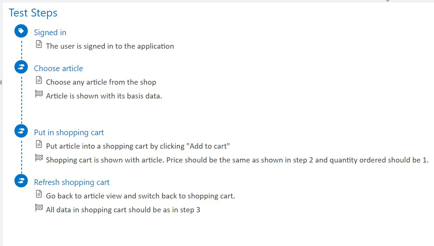Click document icon before 'Choose any article from the shop'
The width and height of the screenshot is (434, 246).
point(39,81)
